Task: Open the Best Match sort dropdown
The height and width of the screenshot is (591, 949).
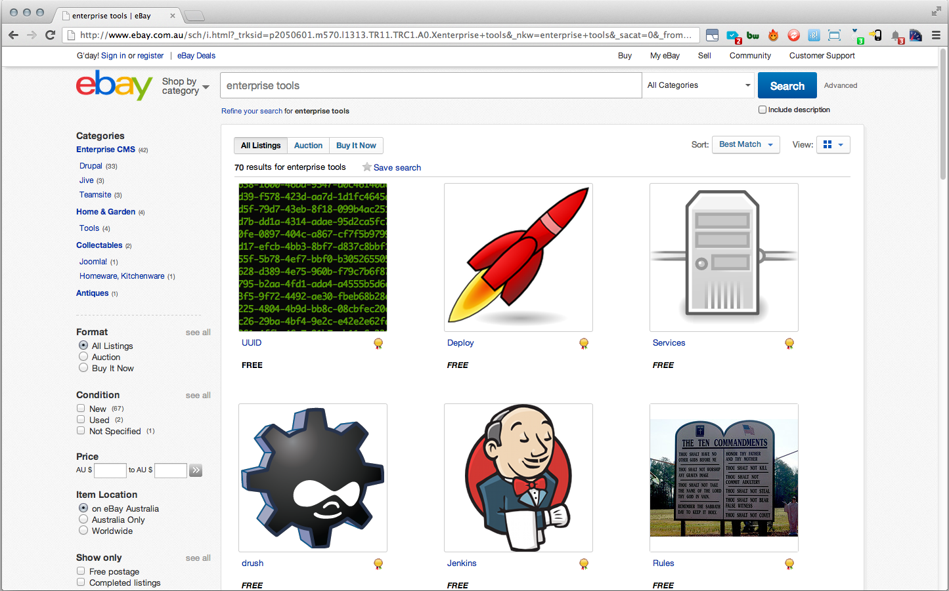Action: [746, 144]
